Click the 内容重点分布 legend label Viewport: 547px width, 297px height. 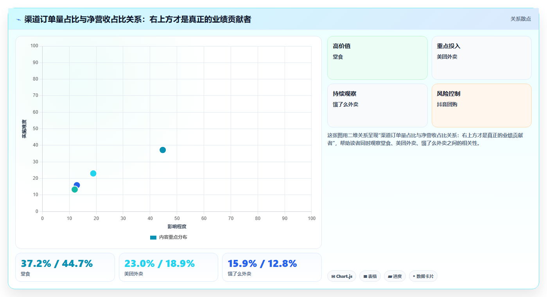tap(173, 237)
